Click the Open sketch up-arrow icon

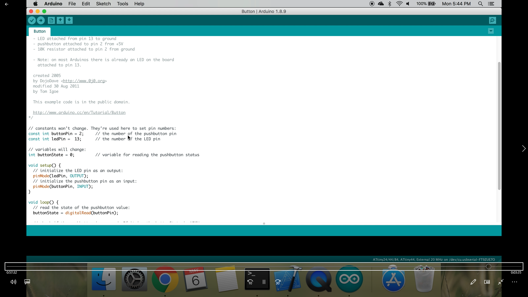point(60,20)
